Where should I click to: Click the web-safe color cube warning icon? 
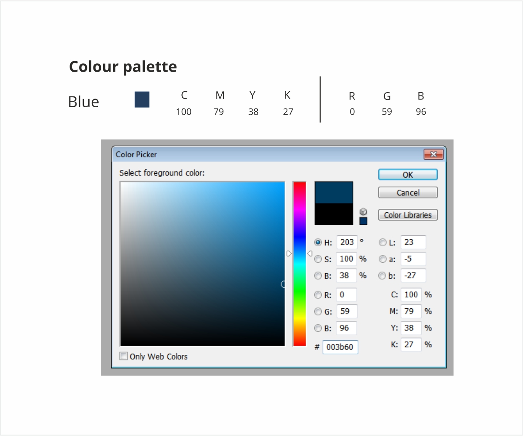click(x=363, y=211)
